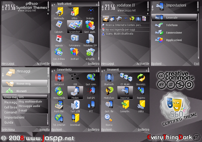Open the Infrarossi icon
202x142 pixels.
point(59,78)
